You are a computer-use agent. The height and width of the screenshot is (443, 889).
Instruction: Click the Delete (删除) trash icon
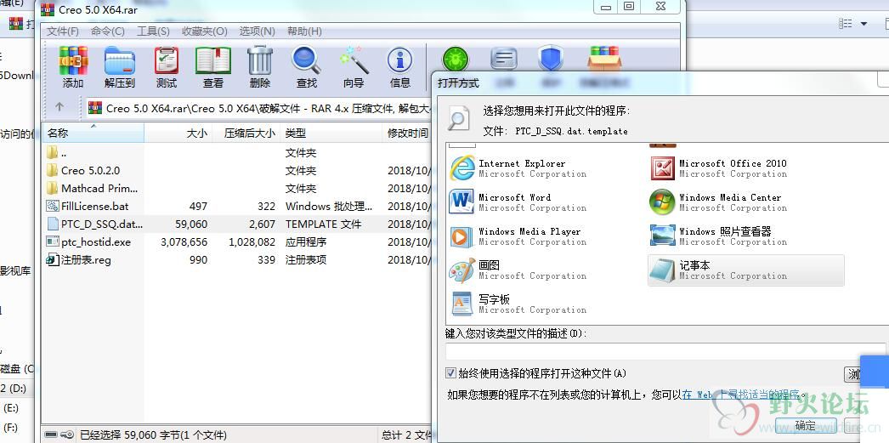(x=260, y=67)
